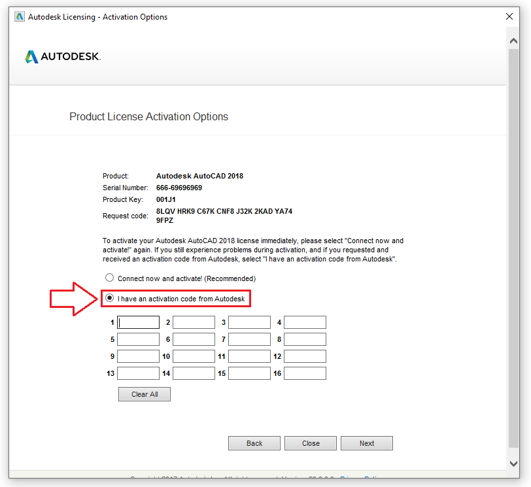Click activation code field 7
Screen dimensions: 531x487
tap(249, 339)
